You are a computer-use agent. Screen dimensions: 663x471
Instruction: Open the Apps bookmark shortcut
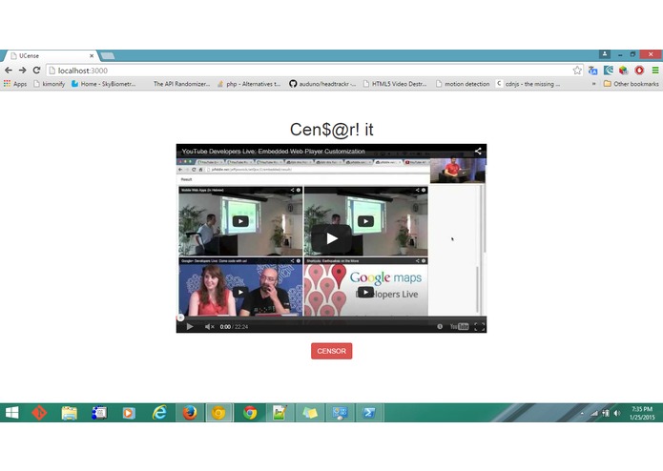(15, 84)
